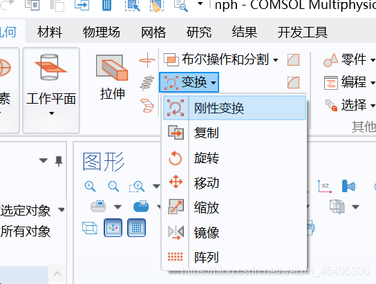Click the move-to arrow icon
The height and width of the screenshot is (284, 376).
pyautogui.click(x=82, y=5)
